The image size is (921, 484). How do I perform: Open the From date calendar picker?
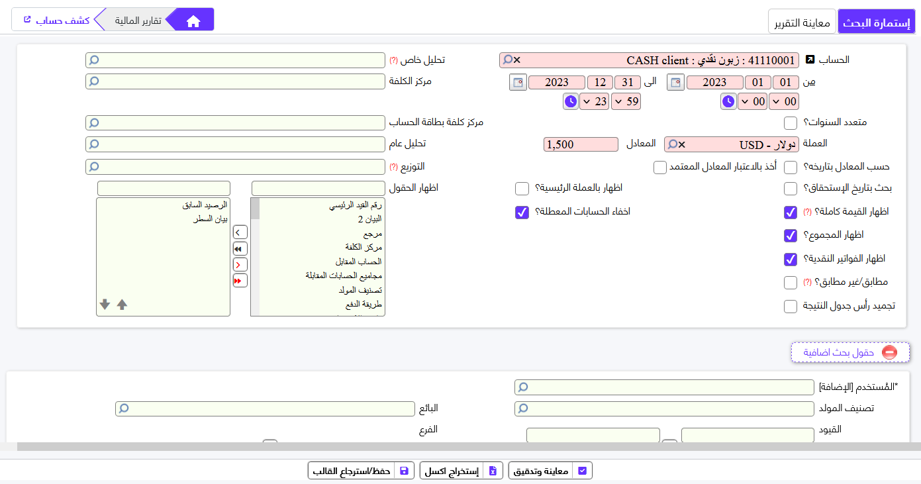click(x=675, y=83)
